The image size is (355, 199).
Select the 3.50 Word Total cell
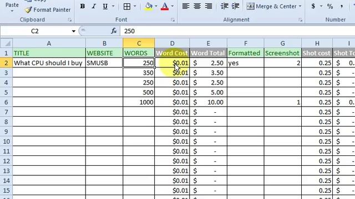[x=209, y=72]
